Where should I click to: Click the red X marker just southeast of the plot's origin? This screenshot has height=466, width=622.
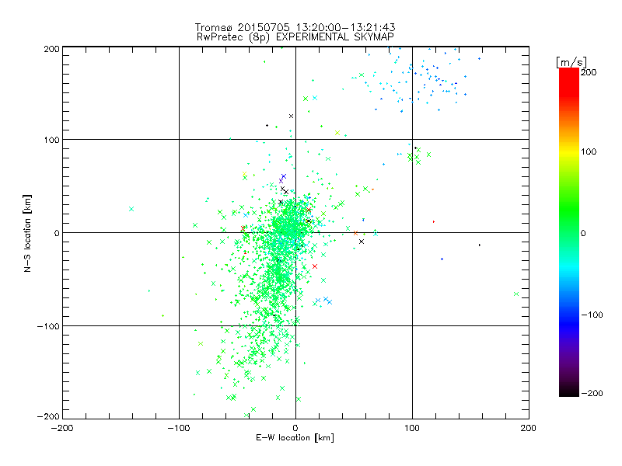(315, 266)
